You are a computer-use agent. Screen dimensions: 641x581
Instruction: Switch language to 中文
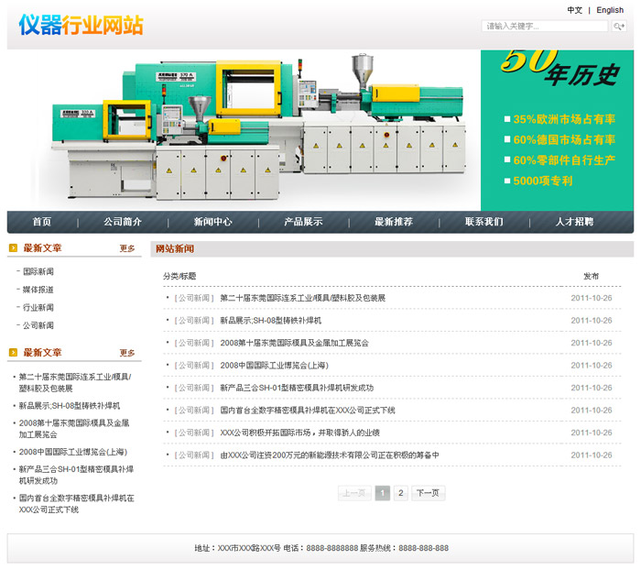point(574,10)
